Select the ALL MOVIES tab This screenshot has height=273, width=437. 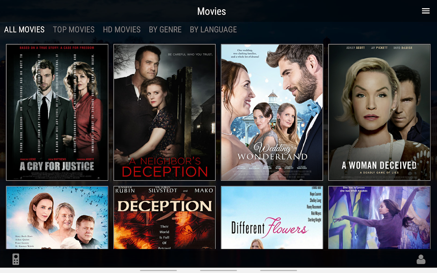(24, 30)
